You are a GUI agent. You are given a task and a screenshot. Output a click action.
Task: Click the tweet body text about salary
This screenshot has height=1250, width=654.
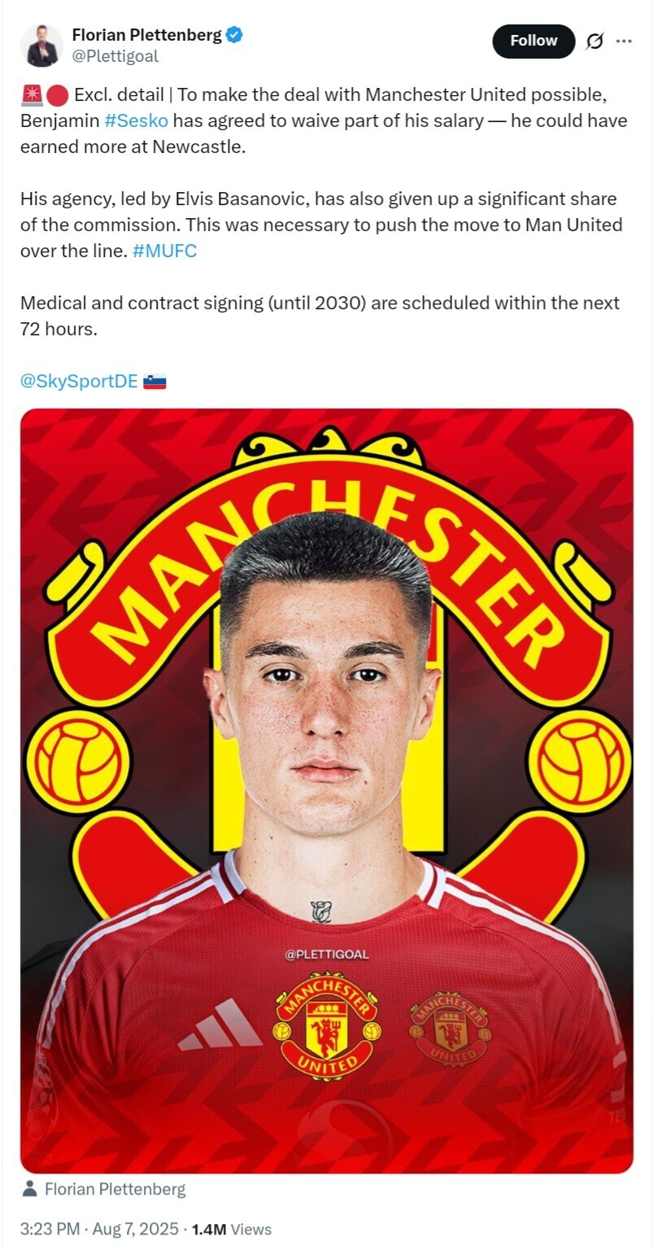(x=324, y=121)
